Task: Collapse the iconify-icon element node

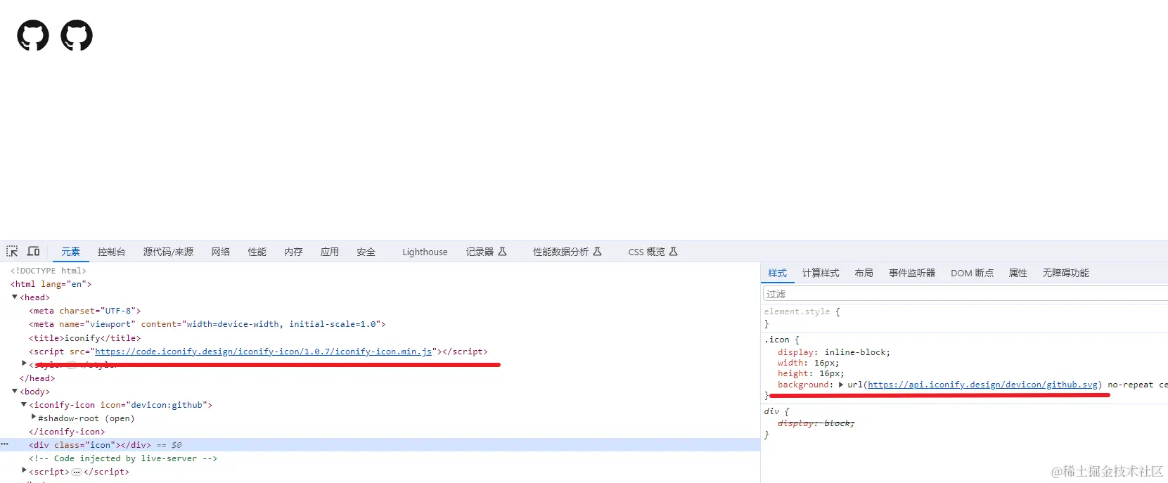Action: [x=24, y=404]
